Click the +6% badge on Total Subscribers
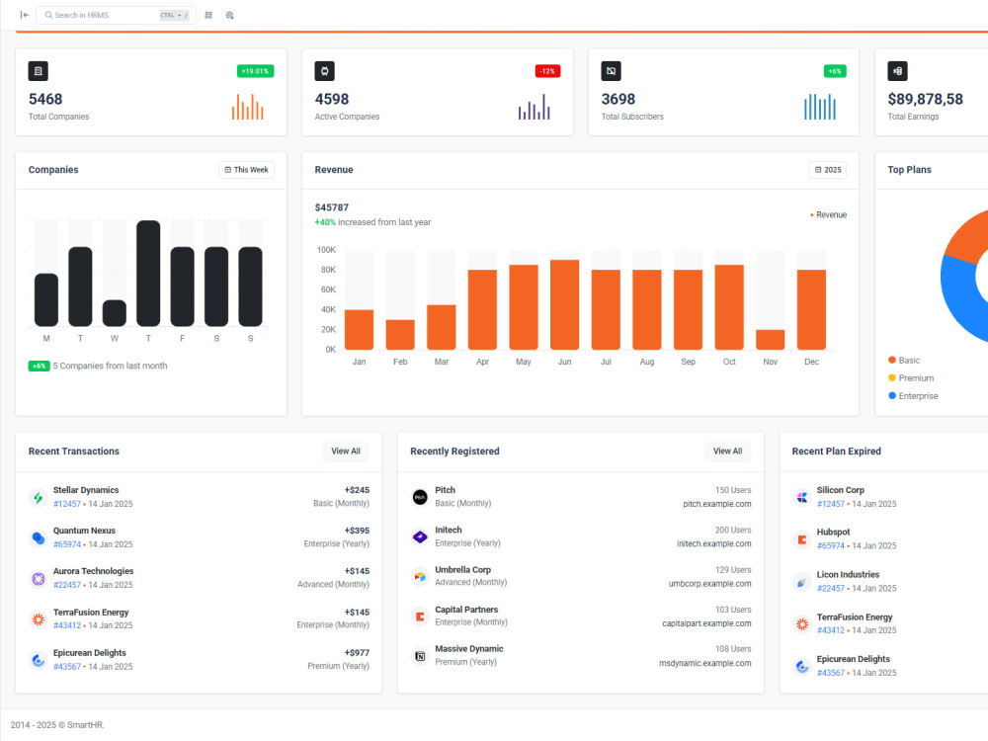Screen dimensions: 988x741 [835, 71]
